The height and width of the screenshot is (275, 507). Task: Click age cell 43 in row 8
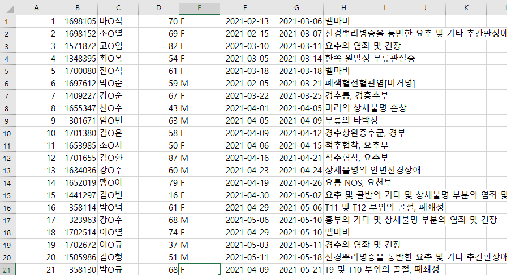click(158, 108)
